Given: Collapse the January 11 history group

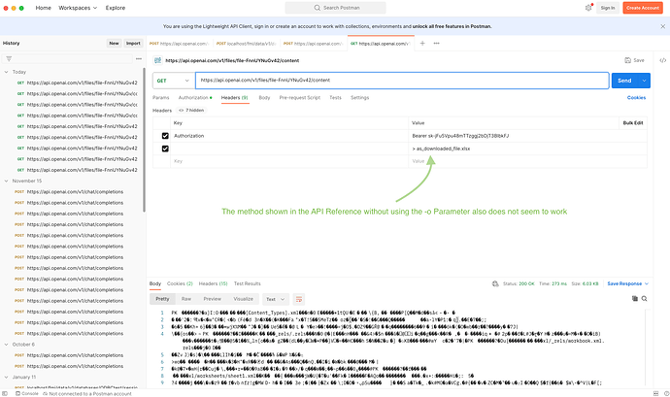Looking at the screenshot, I should (6, 377).
